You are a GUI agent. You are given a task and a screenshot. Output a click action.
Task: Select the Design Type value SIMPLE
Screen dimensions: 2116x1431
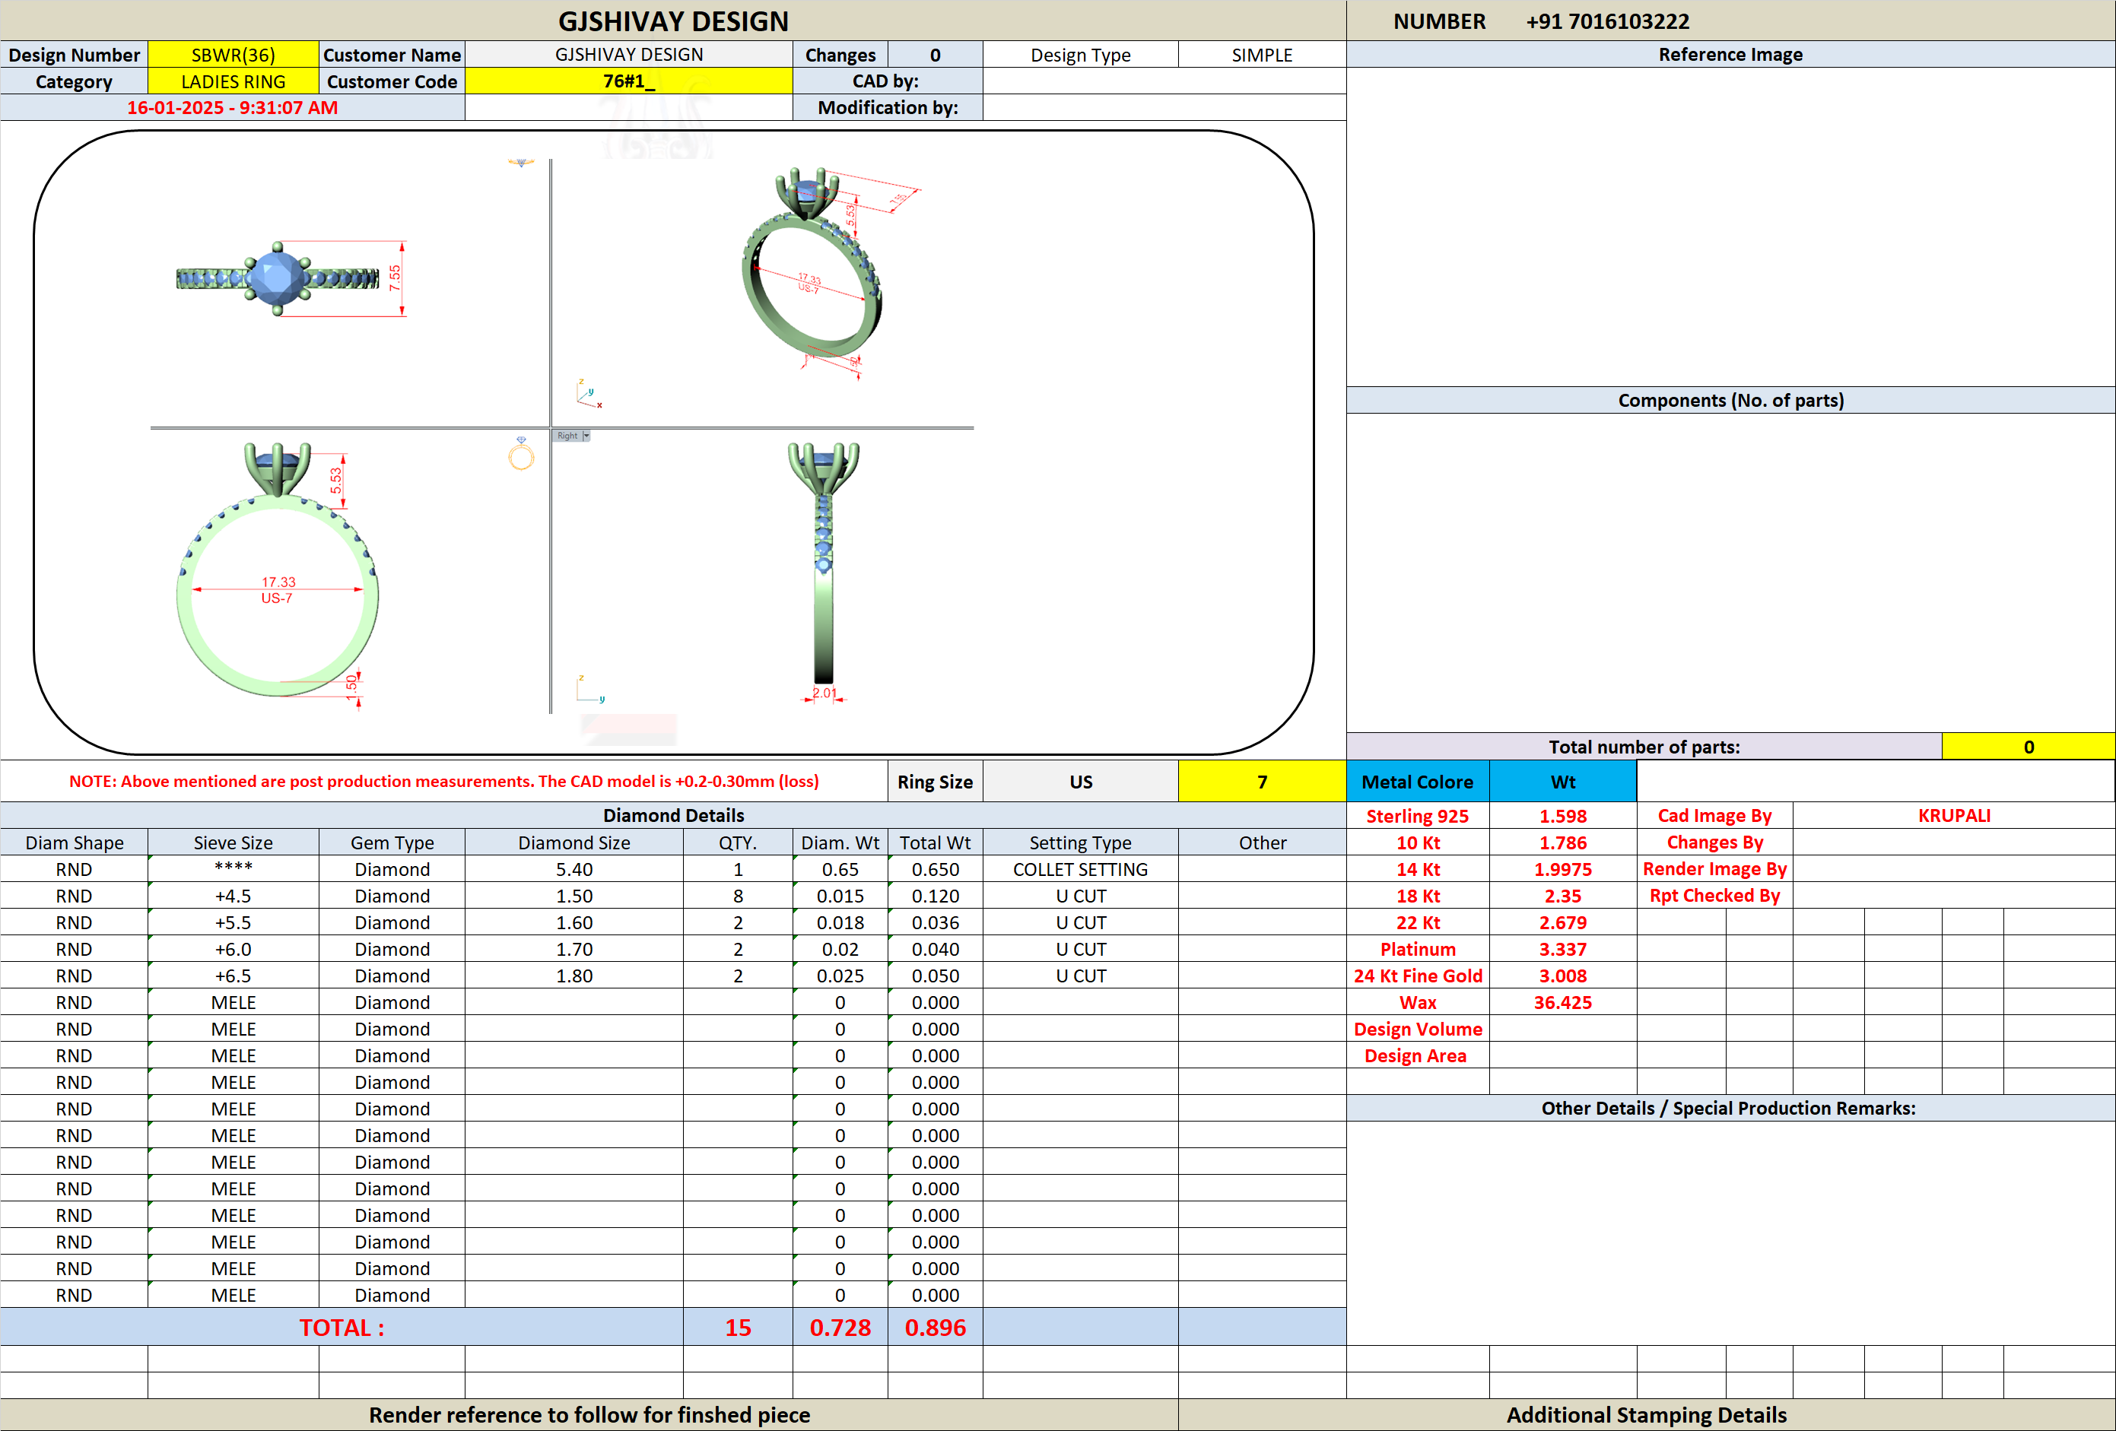pyautogui.click(x=1262, y=55)
